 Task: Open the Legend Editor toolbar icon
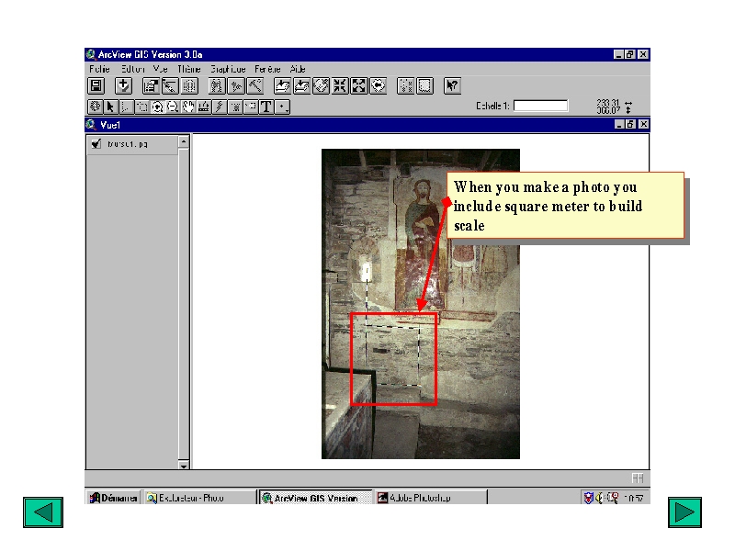click(x=170, y=85)
